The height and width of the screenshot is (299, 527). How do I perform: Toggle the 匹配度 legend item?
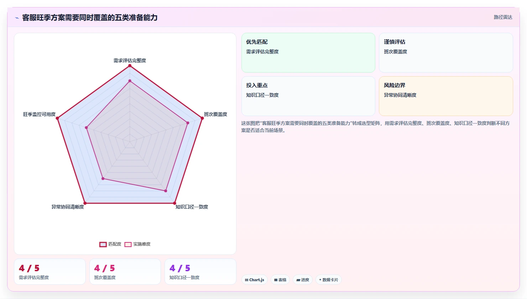(110, 244)
